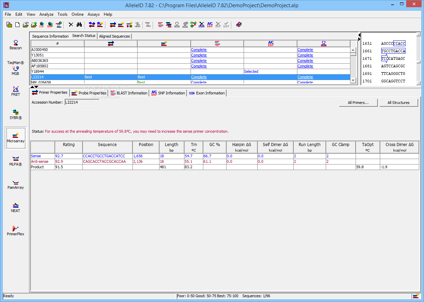This screenshot has height=302, width=424.
Task: Select the NEAT assay in sidebar
Action: click(15, 208)
